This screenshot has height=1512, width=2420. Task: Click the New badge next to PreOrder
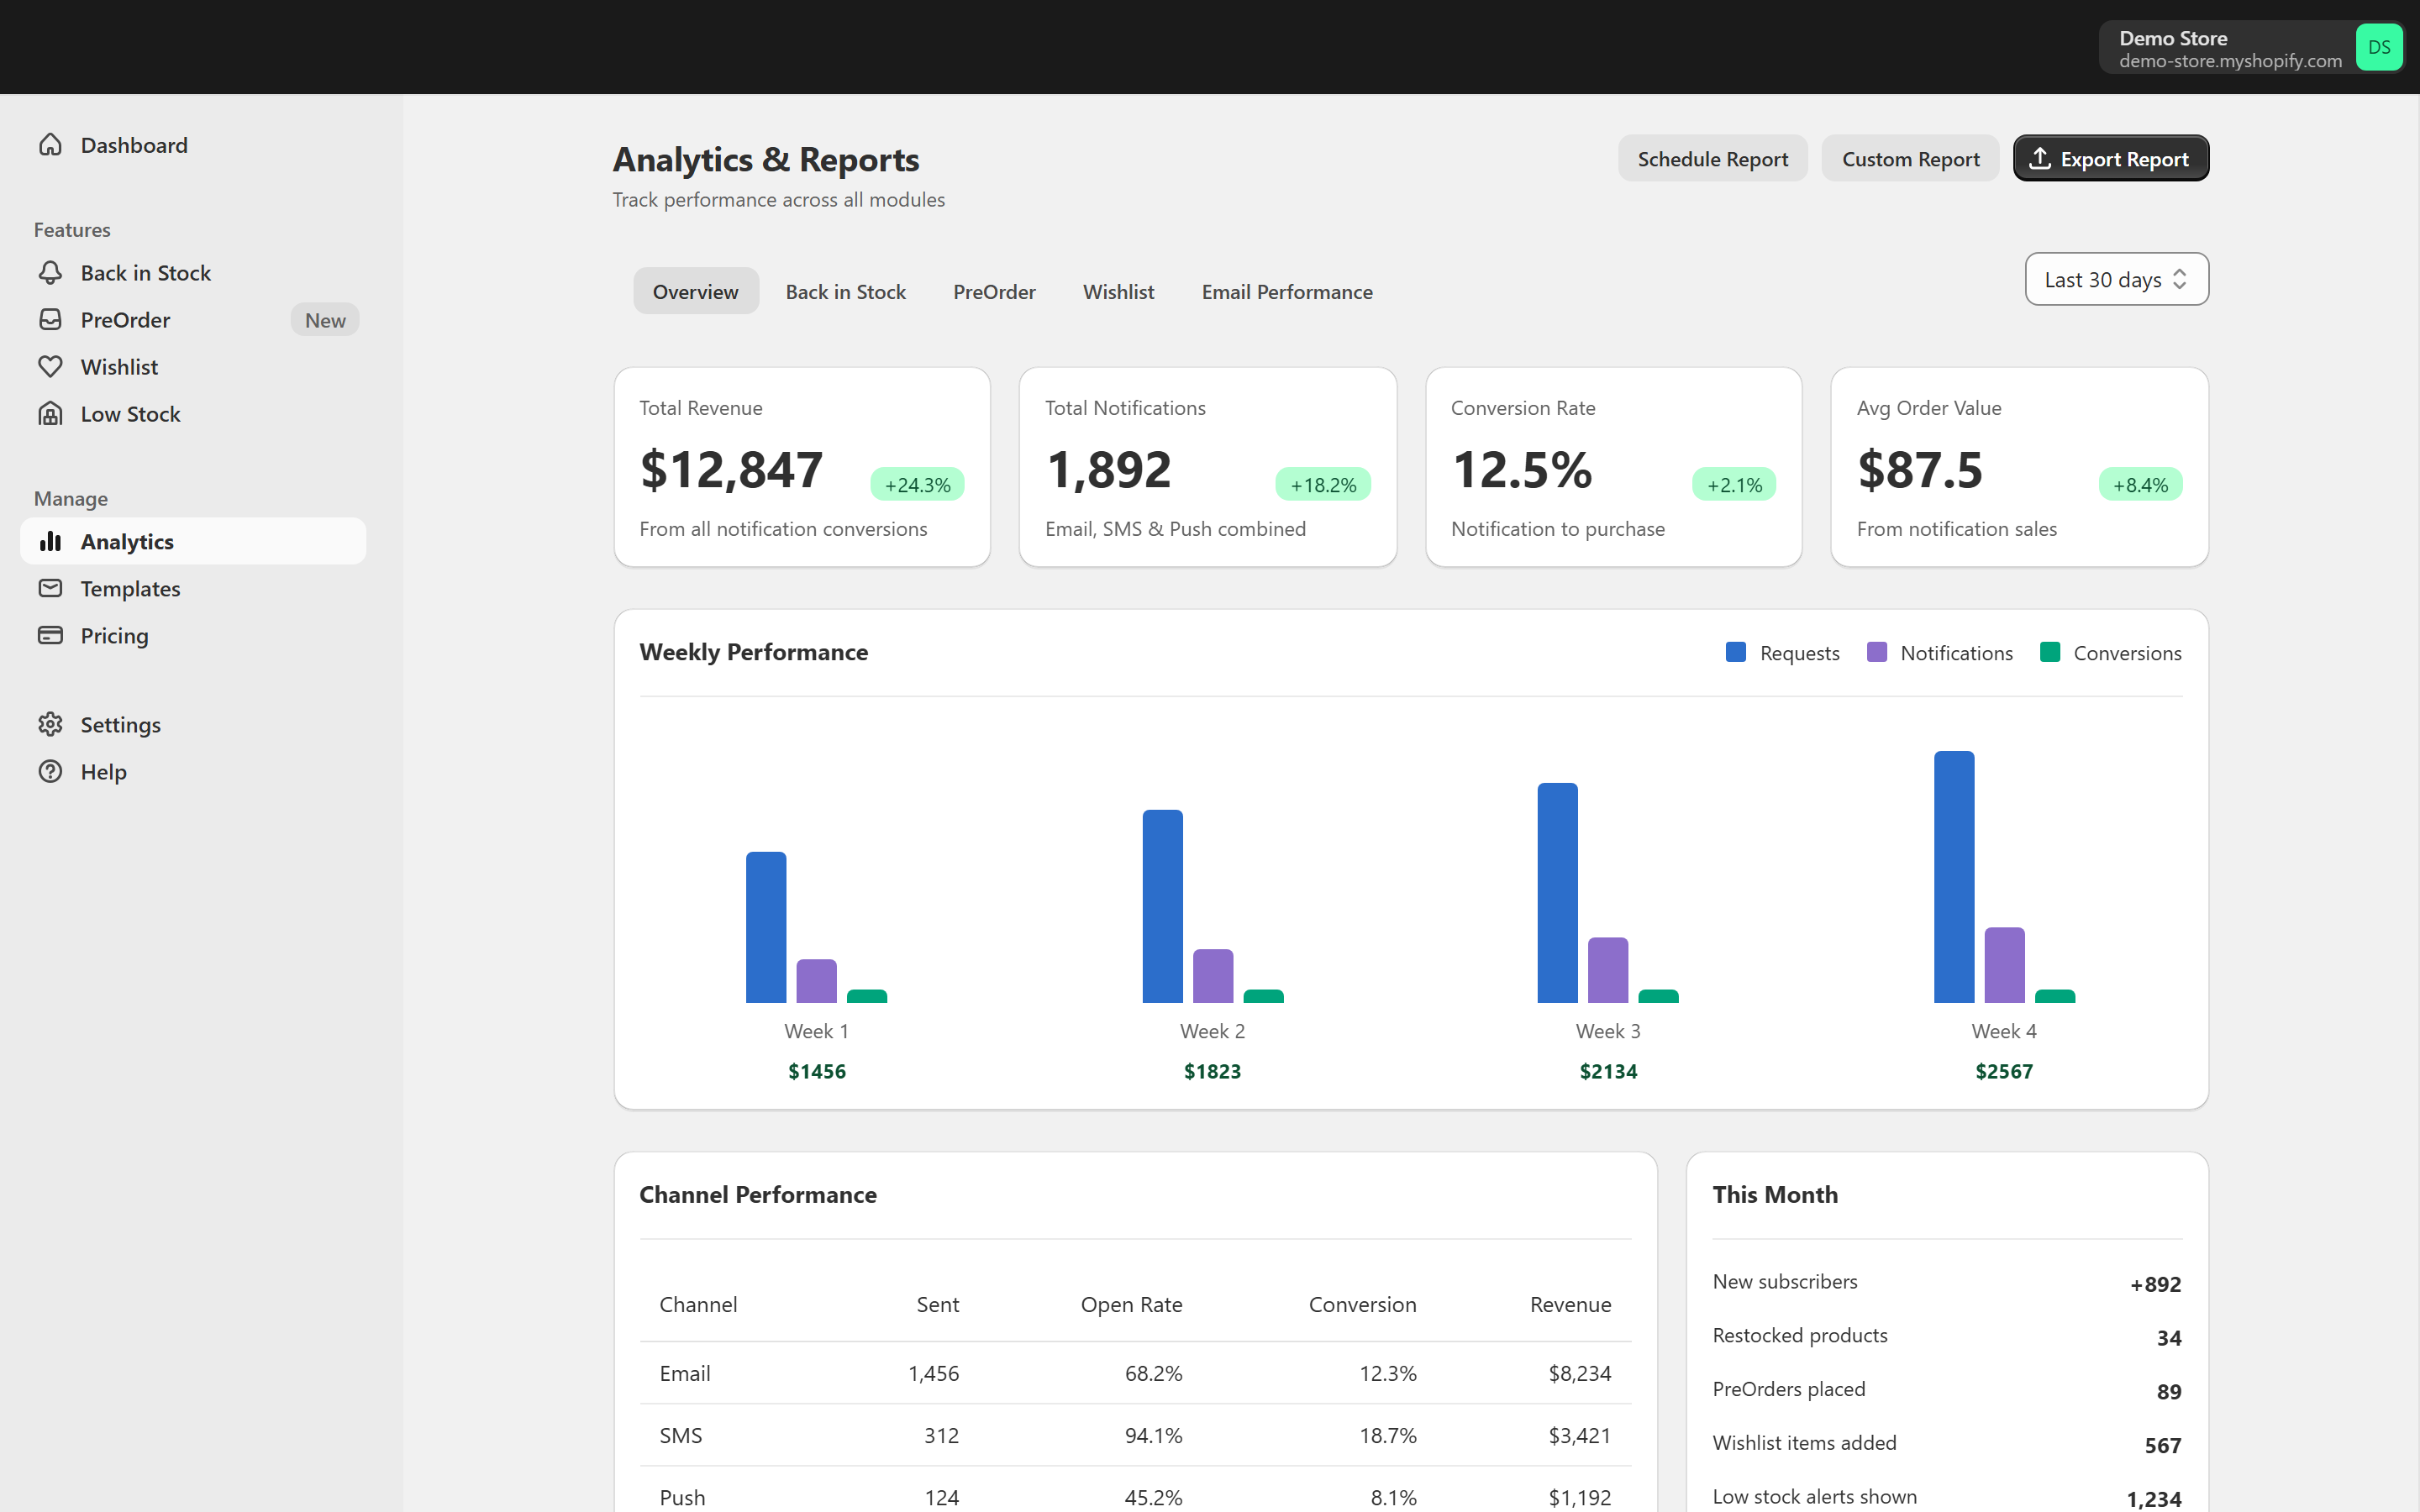pos(325,320)
